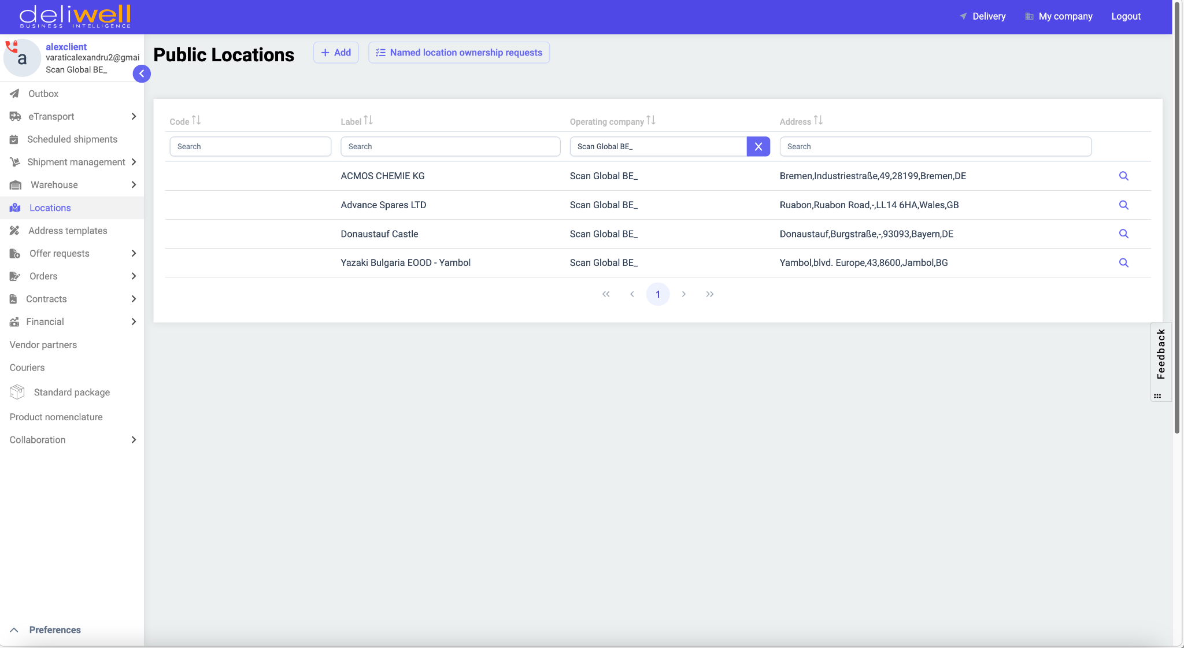Click the user avatar with the letter a
This screenshot has height=648, width=1184.
(x=22, y=58)
